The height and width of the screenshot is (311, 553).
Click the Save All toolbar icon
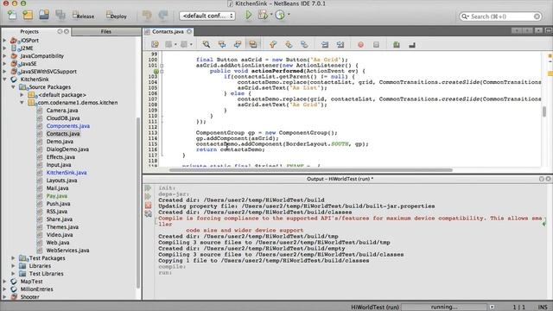[x=60, y=15]
